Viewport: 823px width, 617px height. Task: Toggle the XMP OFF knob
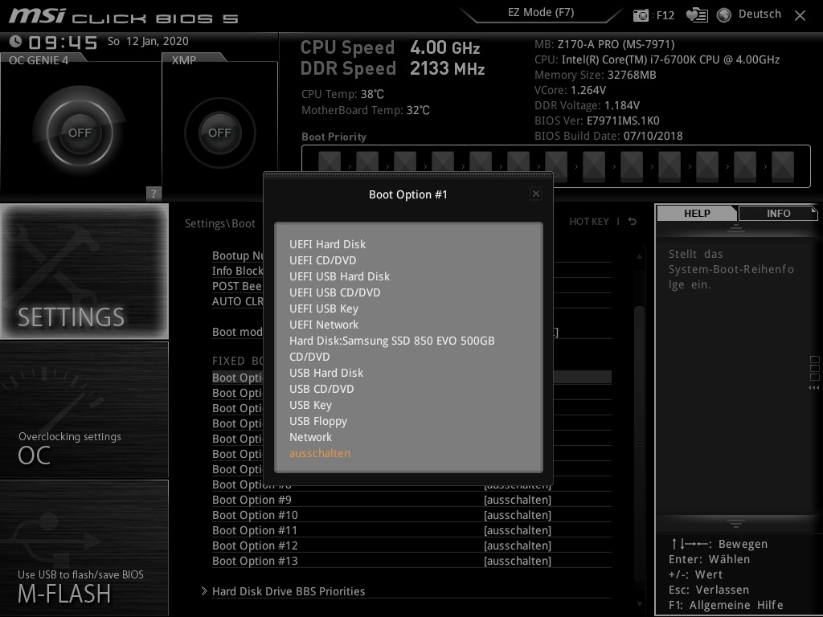point(219,133)
